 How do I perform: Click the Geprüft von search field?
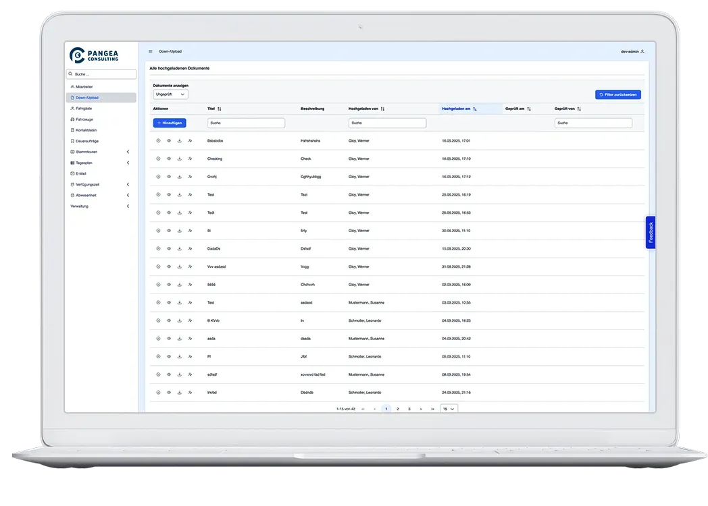[x=593, y=123]
